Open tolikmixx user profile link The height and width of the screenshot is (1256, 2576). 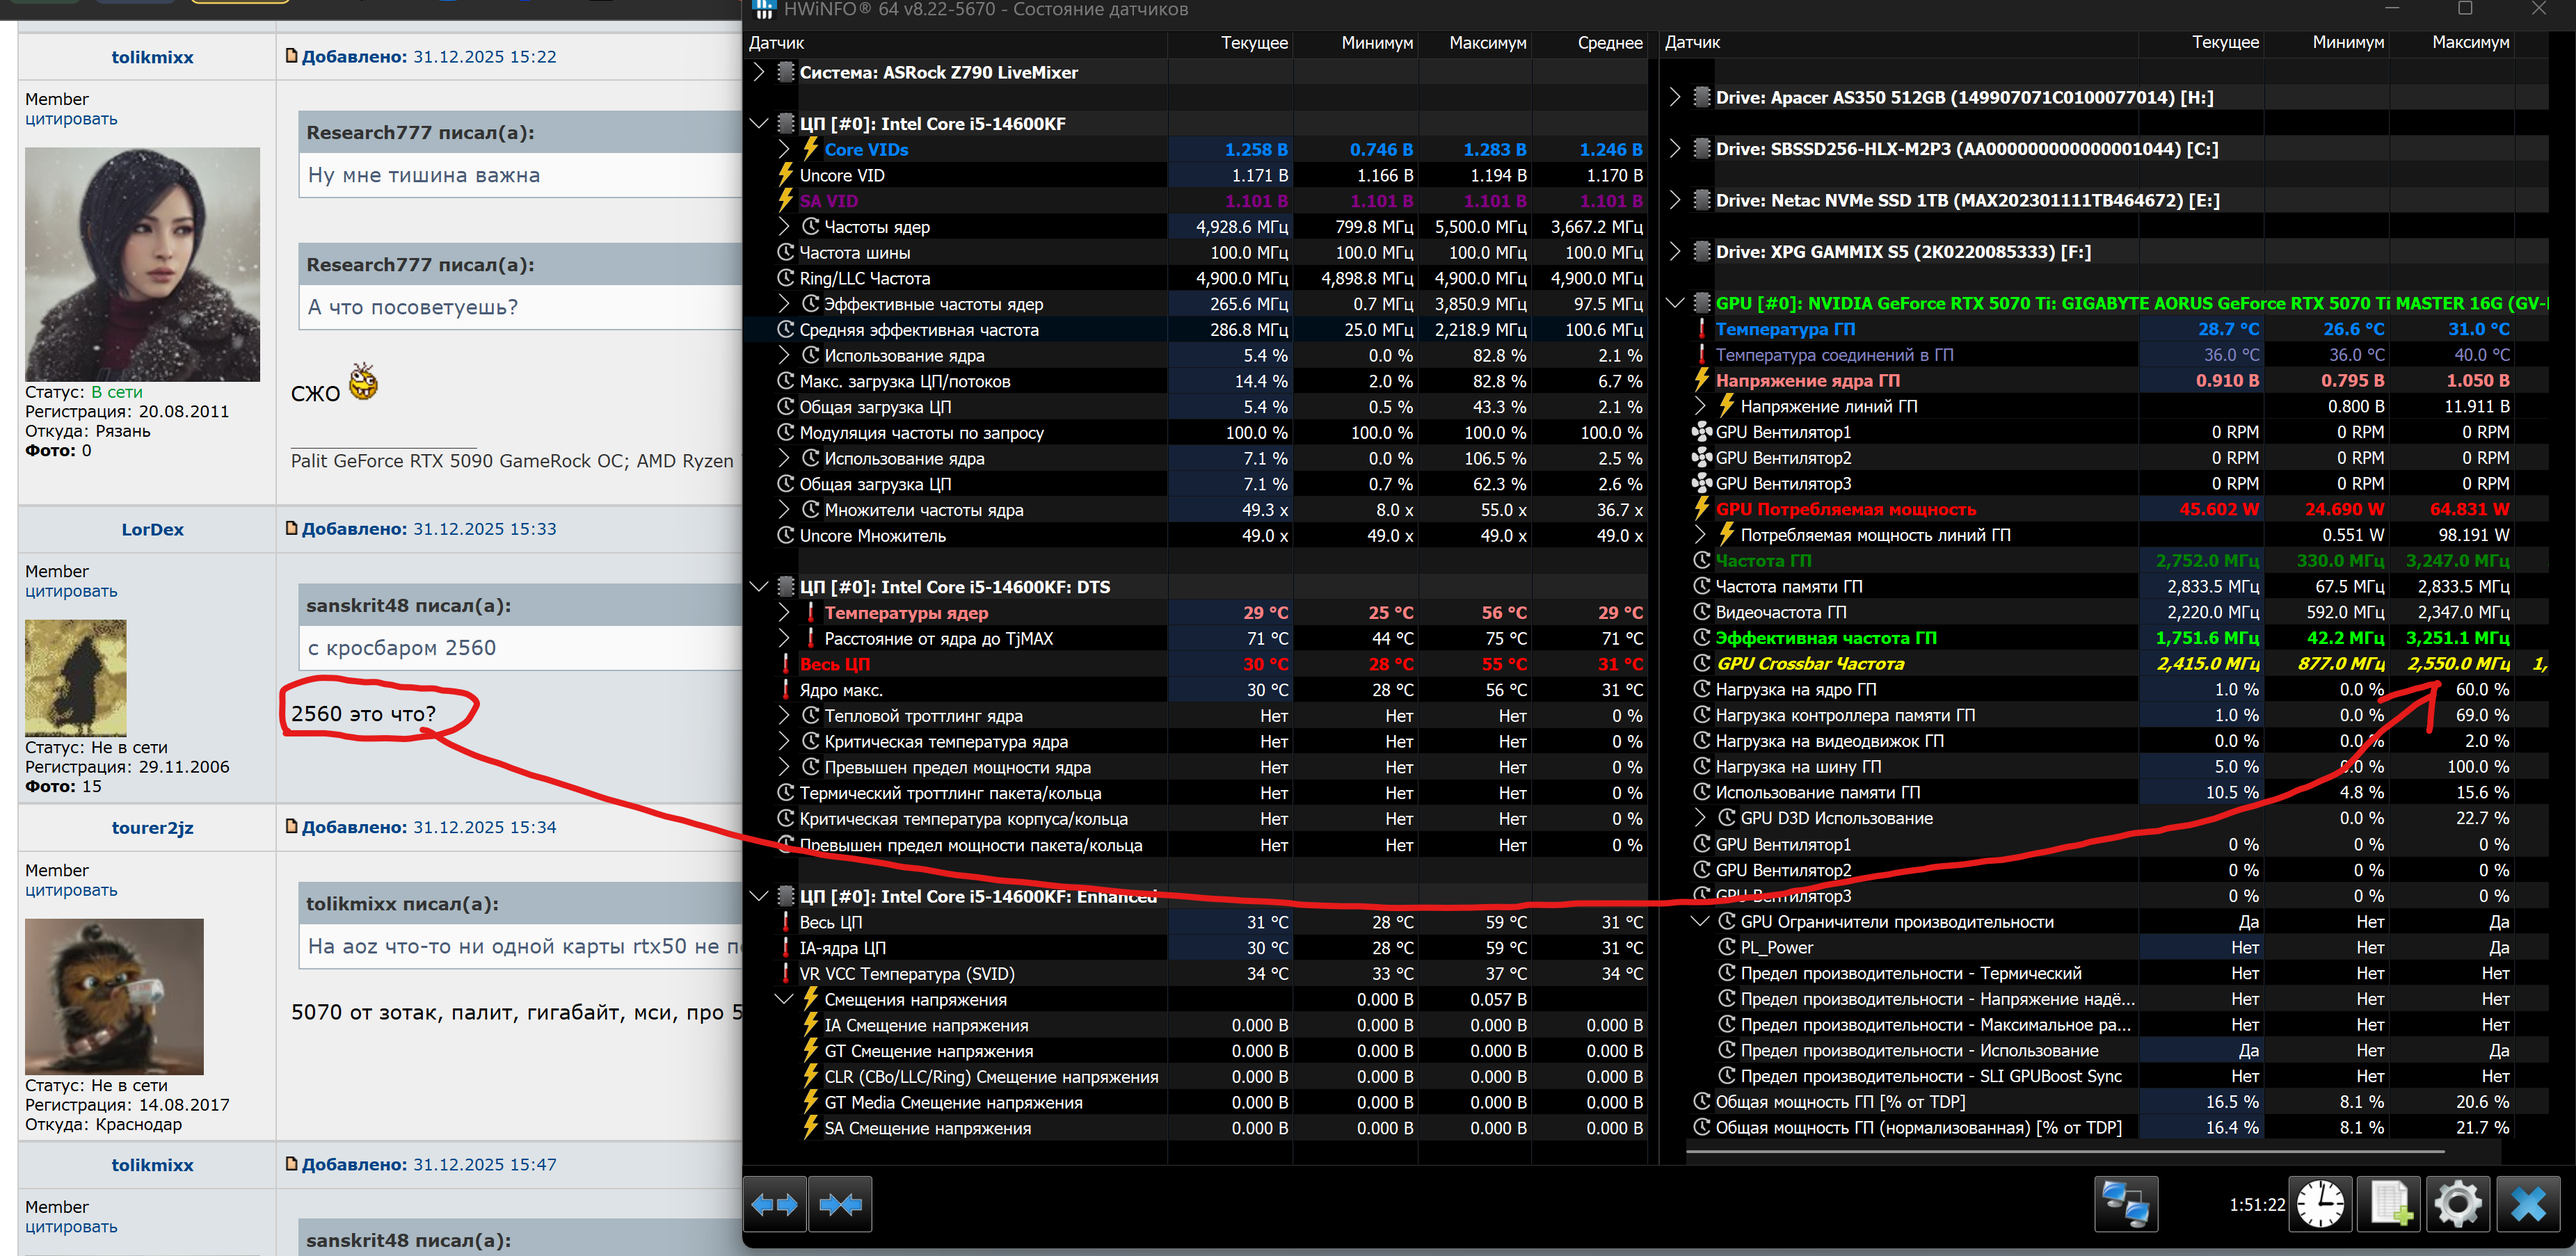point(152,57)
